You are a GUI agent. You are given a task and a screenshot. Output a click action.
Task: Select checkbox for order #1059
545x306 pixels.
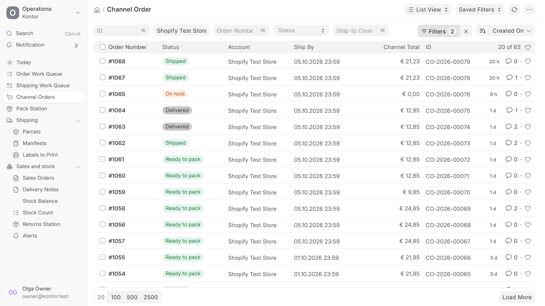tap(103, 192)
